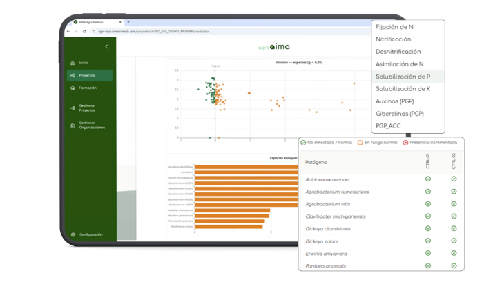Click the Acidovorax avenae pathogen name
The width and height of the screenshot is (502, 282).
(327, 180)
